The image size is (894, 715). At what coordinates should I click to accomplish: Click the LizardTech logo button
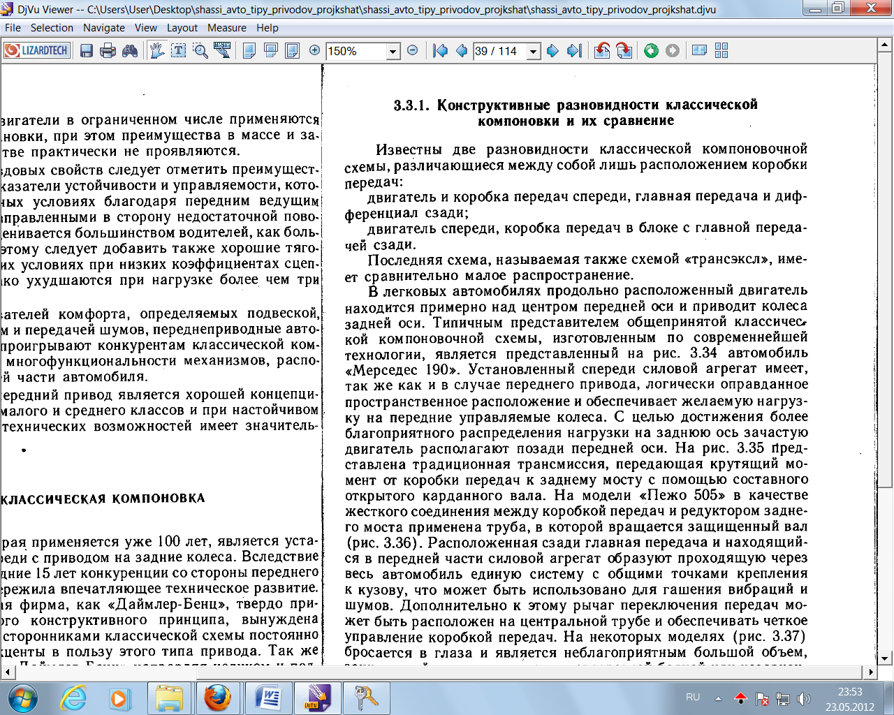pyautogui.click(x=37, y=51)
